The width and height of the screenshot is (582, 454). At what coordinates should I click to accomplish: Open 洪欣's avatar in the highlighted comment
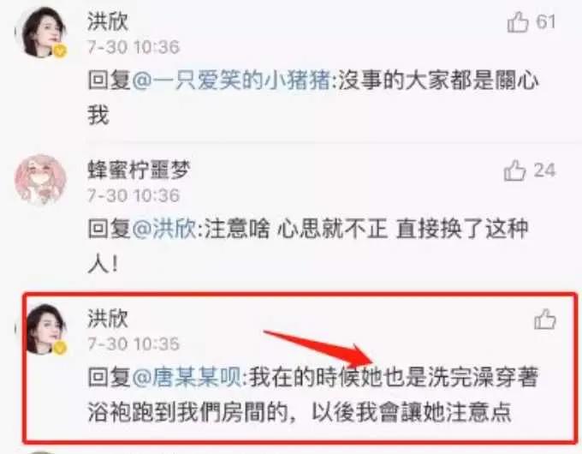tap(41, 329)
